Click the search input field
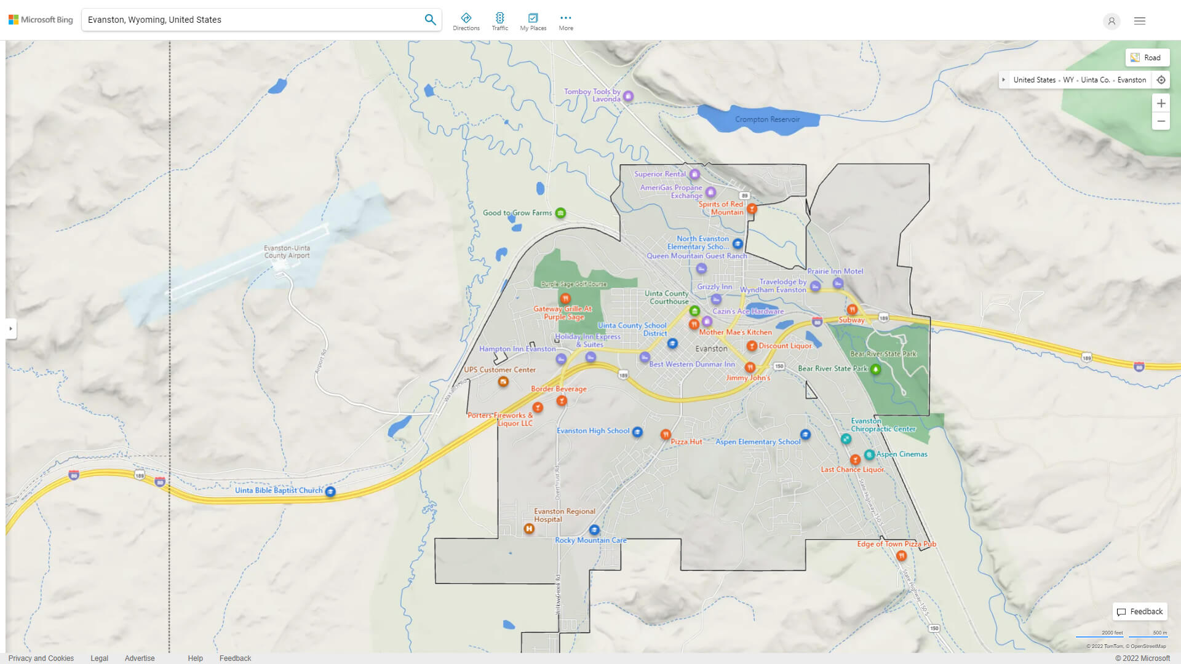This screenshot has width=1181, height=664. [246, 19]
